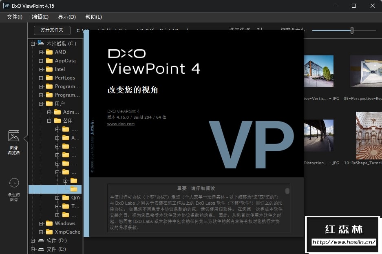Select the 10-ReShape_Tutorial church thumbnail
Screen dimensions: 382x254
pyautogui.click(x=369, y=135)
